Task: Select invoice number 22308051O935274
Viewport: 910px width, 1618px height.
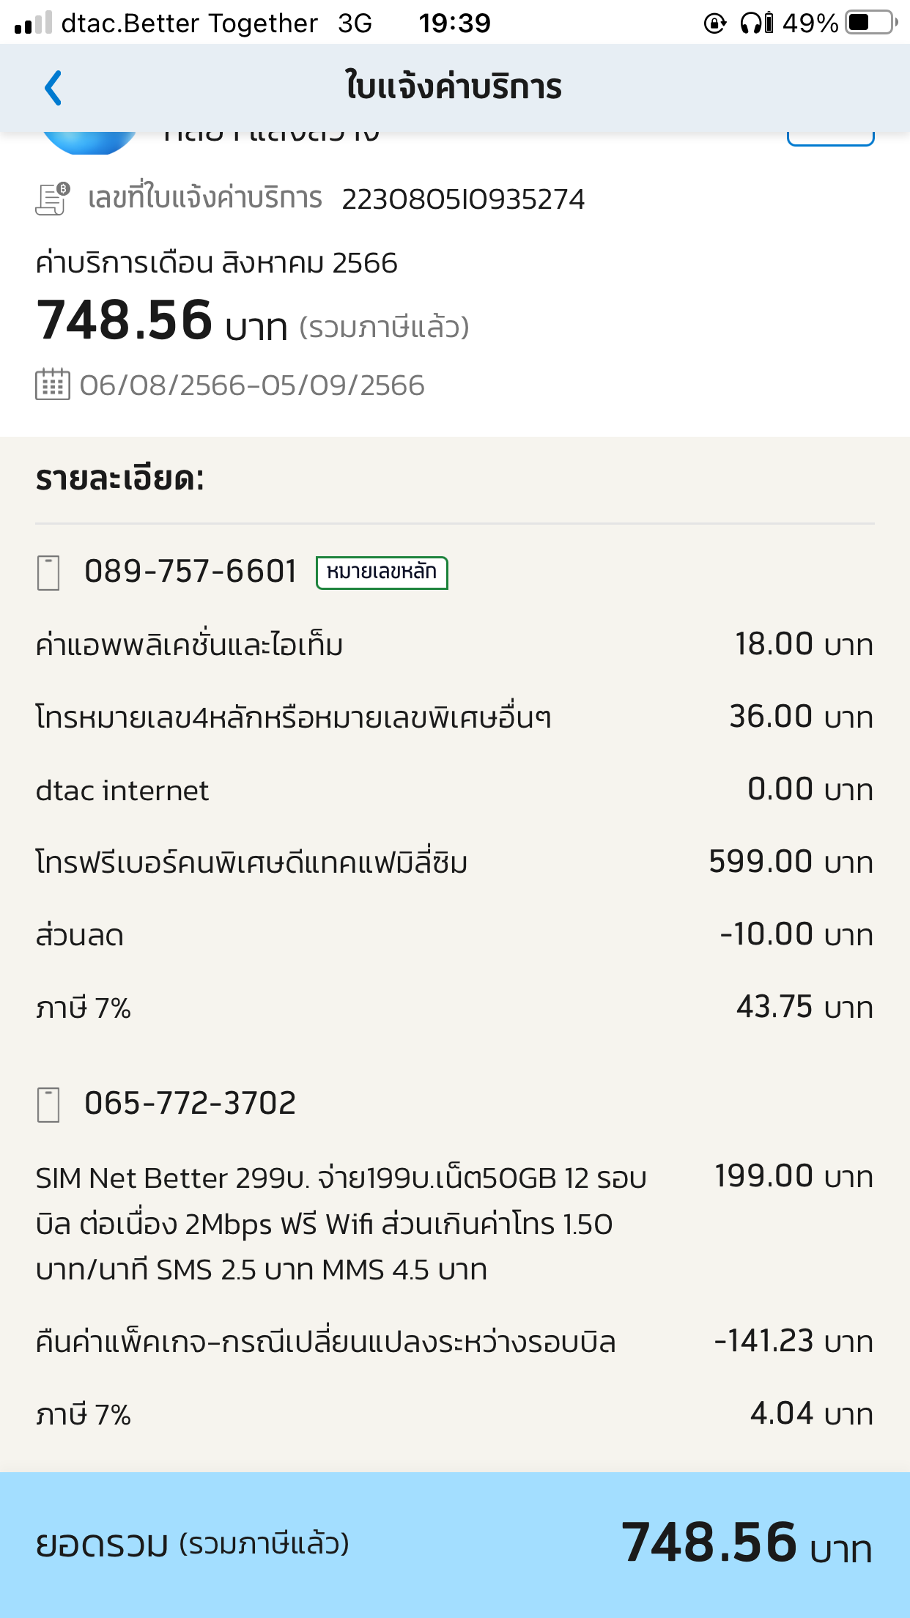Action: coord(463,199)
